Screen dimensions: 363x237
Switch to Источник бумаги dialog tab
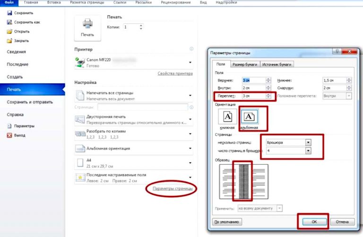click(277, 65)
